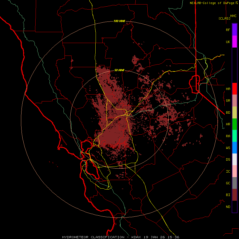239x239 pixels.
Task: Click the 'RF' legend label
Action: (x=228, y=30)
